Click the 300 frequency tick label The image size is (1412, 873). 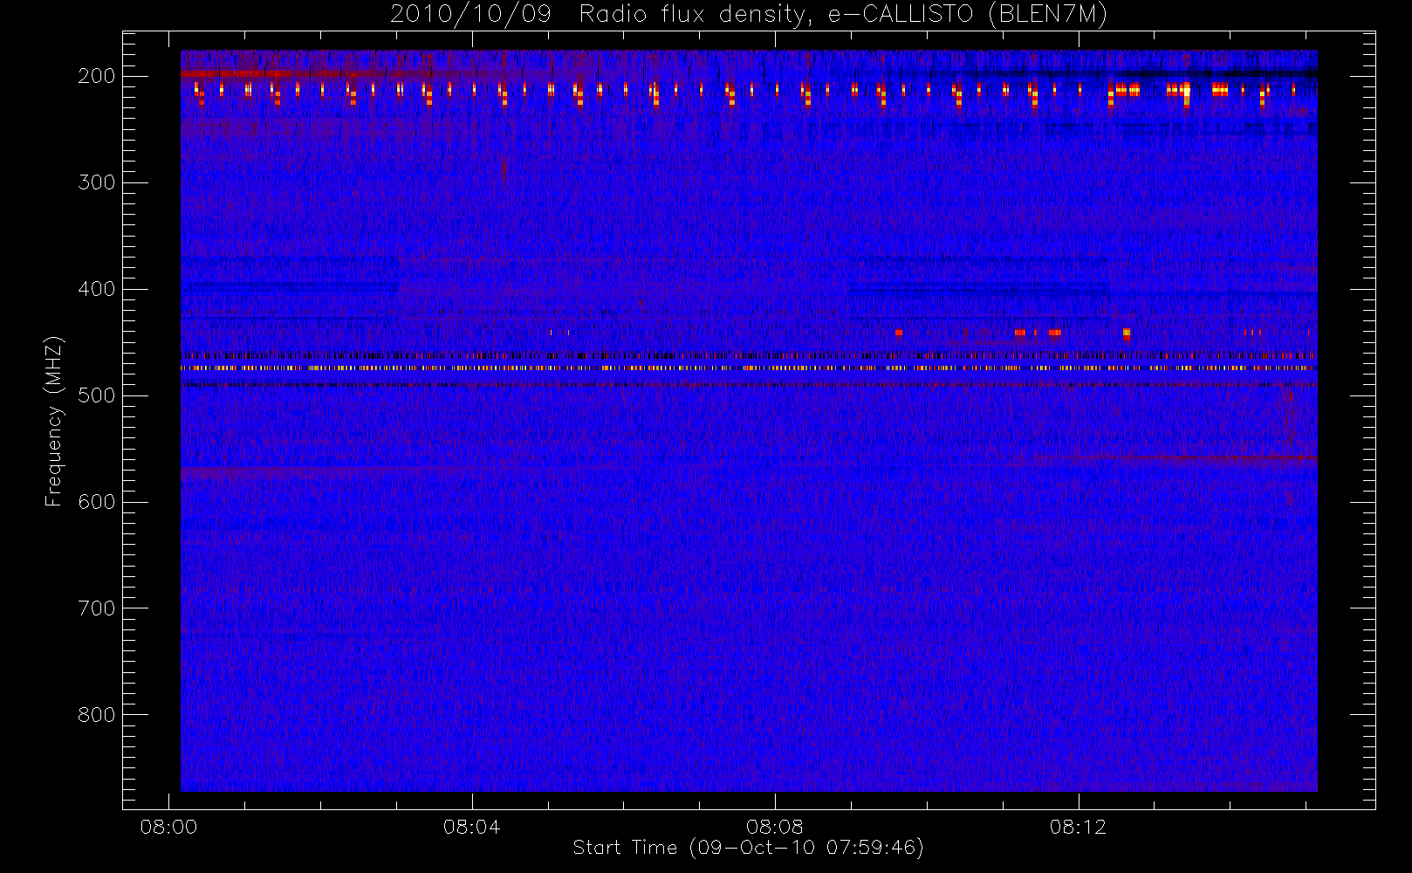(97, 182)
